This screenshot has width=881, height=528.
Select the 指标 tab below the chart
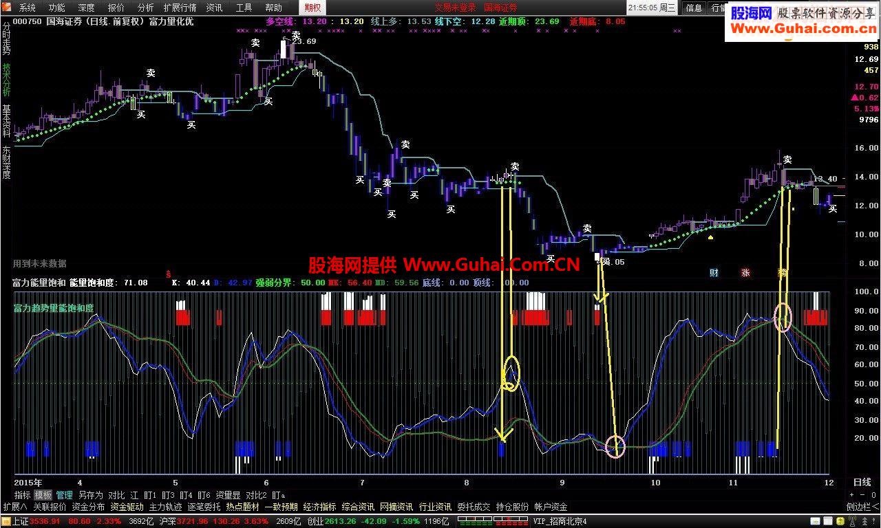pyautogui.click(x=22, y=495)
